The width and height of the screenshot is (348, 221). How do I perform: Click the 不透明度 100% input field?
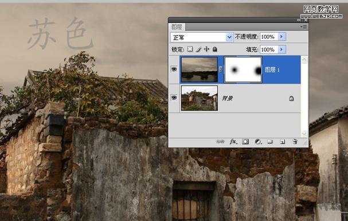tap(269, 37)
